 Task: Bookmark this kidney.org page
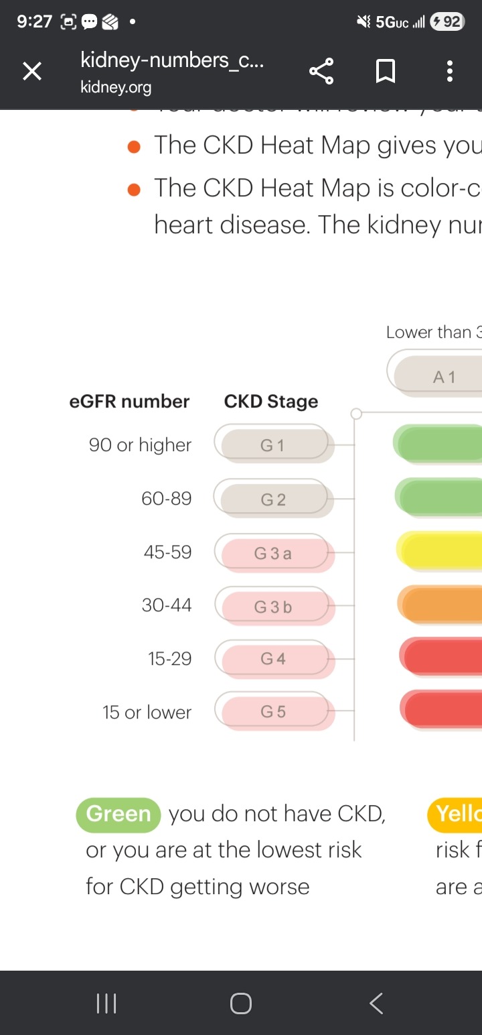point(386,71)
